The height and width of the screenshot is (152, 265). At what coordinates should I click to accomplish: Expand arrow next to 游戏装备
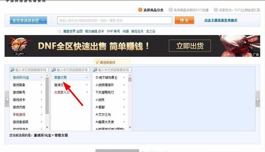pyautogui.click(x=41, y=85)
